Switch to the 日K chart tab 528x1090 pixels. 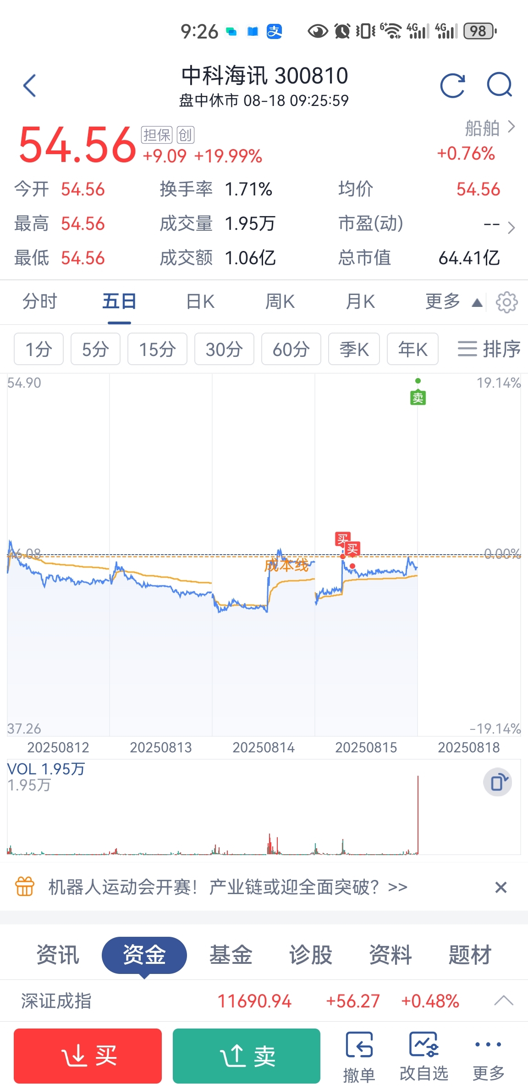(x=200, y=302)
